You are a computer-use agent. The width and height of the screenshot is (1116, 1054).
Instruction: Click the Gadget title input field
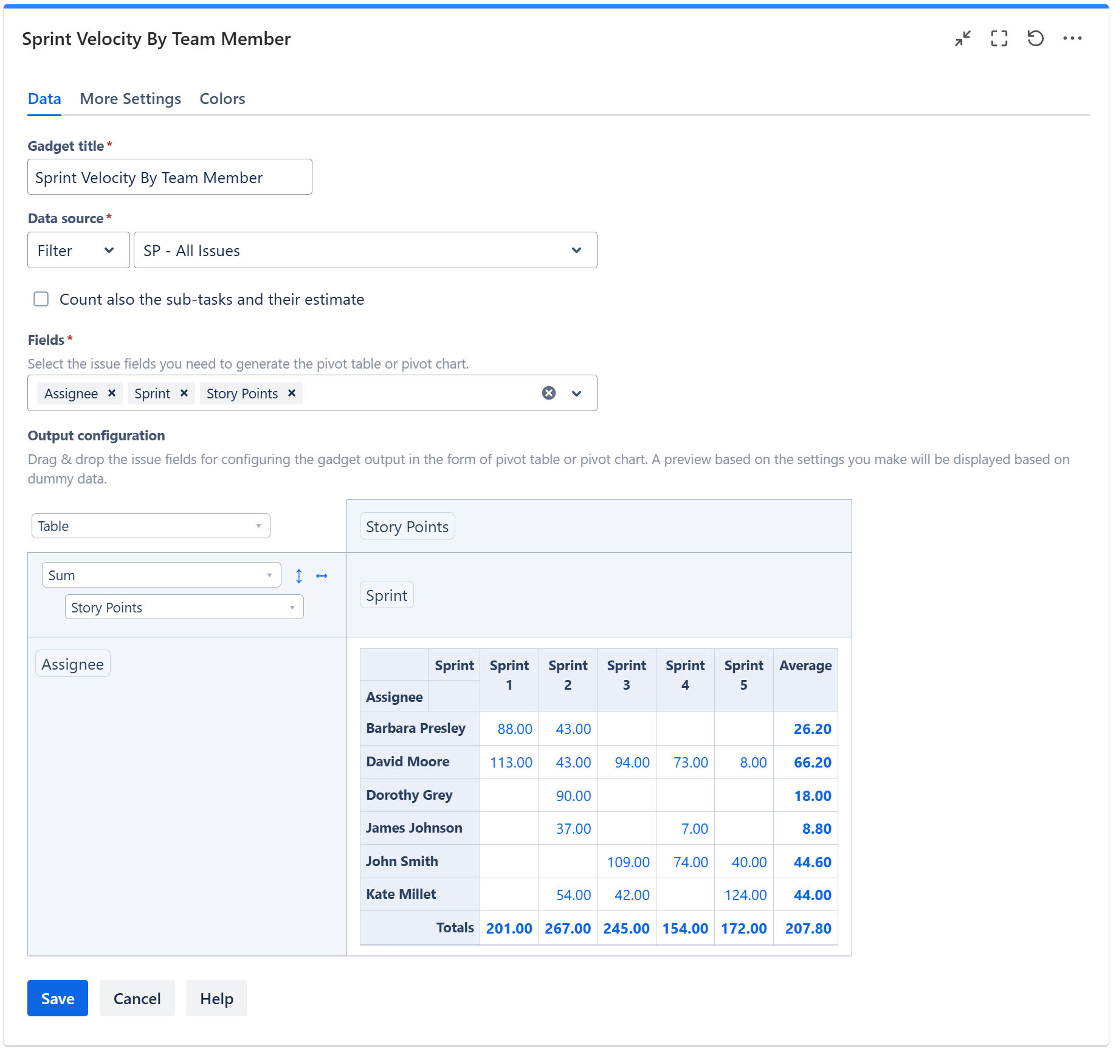[x=170, y=178]
